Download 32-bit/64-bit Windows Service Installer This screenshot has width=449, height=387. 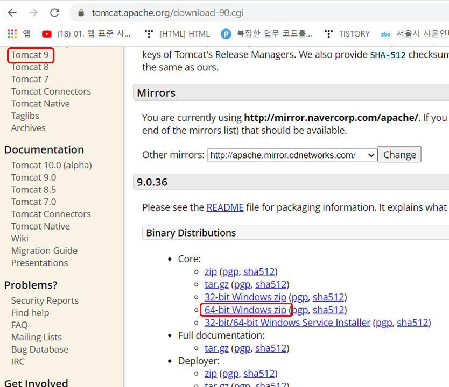pyautogui.click(x=287, y=322)
